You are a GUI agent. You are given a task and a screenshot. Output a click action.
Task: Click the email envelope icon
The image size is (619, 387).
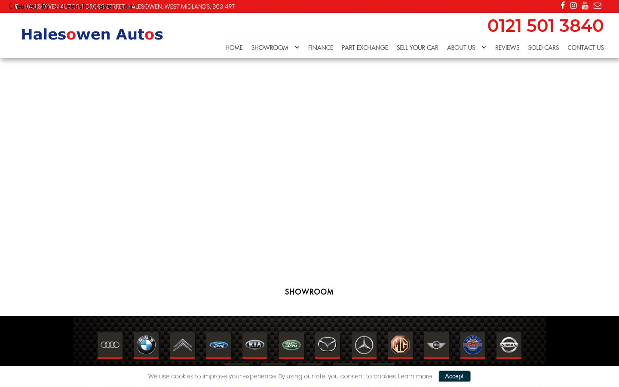[598, 6]
